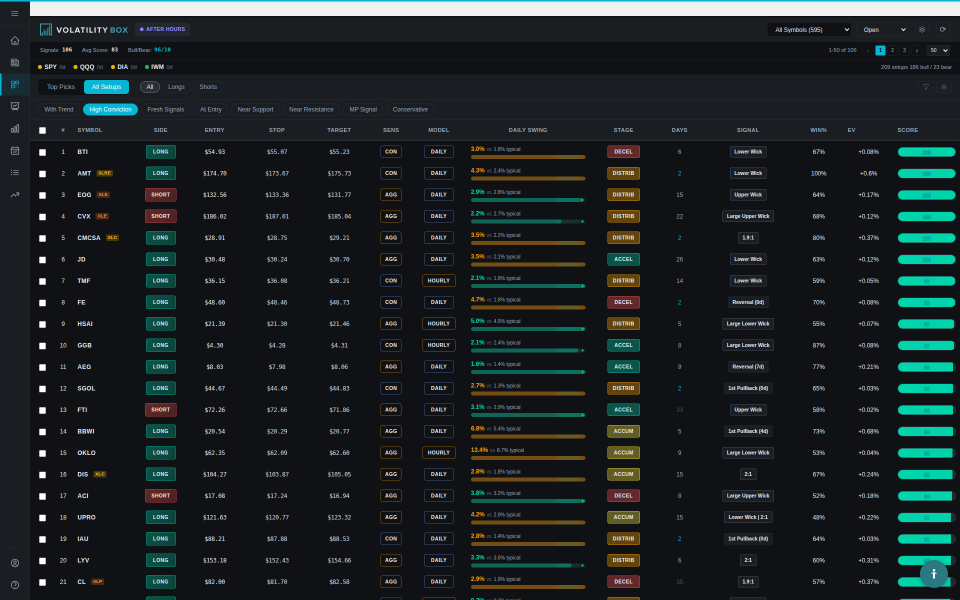Open the filter funnel icon

pos(925,87)
